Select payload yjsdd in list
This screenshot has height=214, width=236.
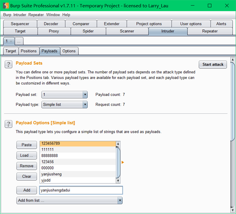click(x=78, y=180)
